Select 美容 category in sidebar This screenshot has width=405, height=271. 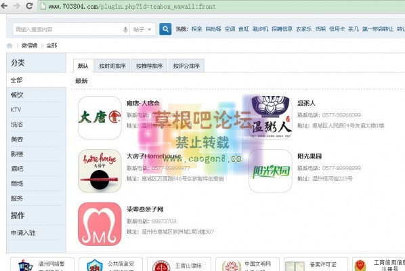click(36, 140)
